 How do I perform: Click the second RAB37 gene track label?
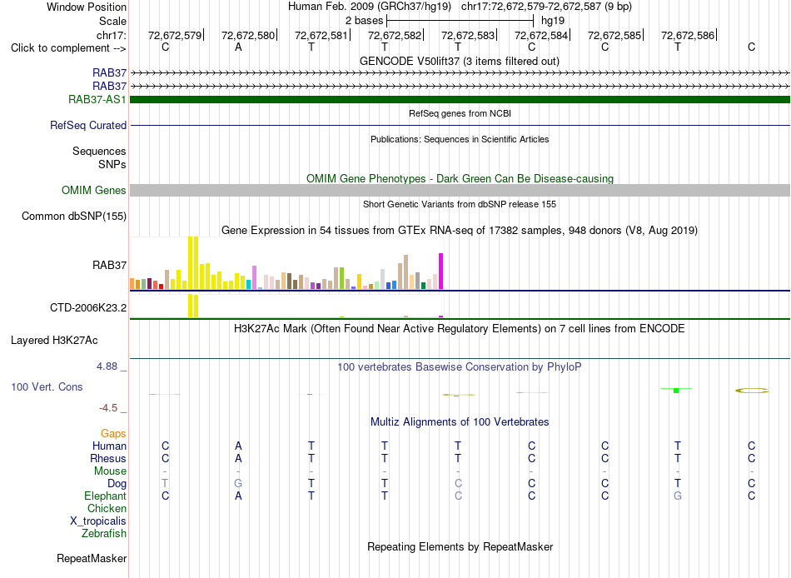[x=109, y=86]
